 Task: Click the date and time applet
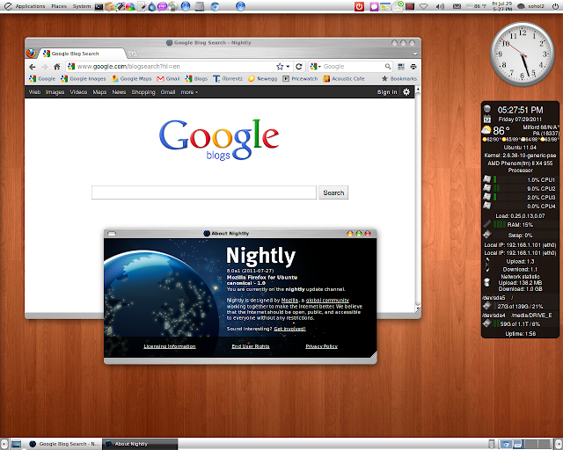point(502,6)
